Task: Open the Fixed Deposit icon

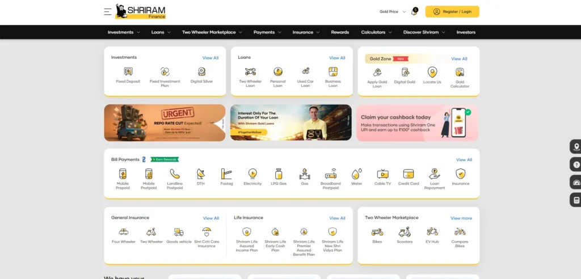Action: pyautogui.click(x=128, y=71)
